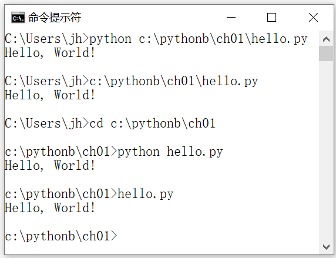
Task: Maximize the Command Prompt window
Action: (271, 18)
